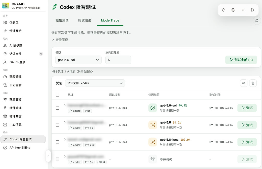Screen dimensions: 262x169
Task: Check the gpt-5.5 result row checkbox
Action: click(58, 125)
